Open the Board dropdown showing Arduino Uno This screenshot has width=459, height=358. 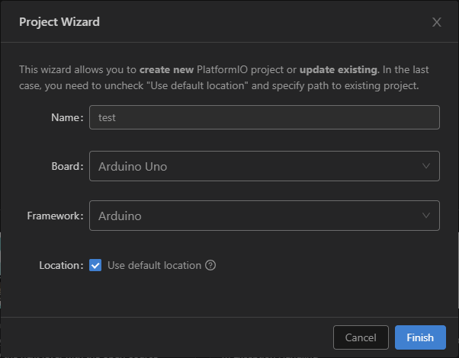pyautogui.click(x=265, y=166)
